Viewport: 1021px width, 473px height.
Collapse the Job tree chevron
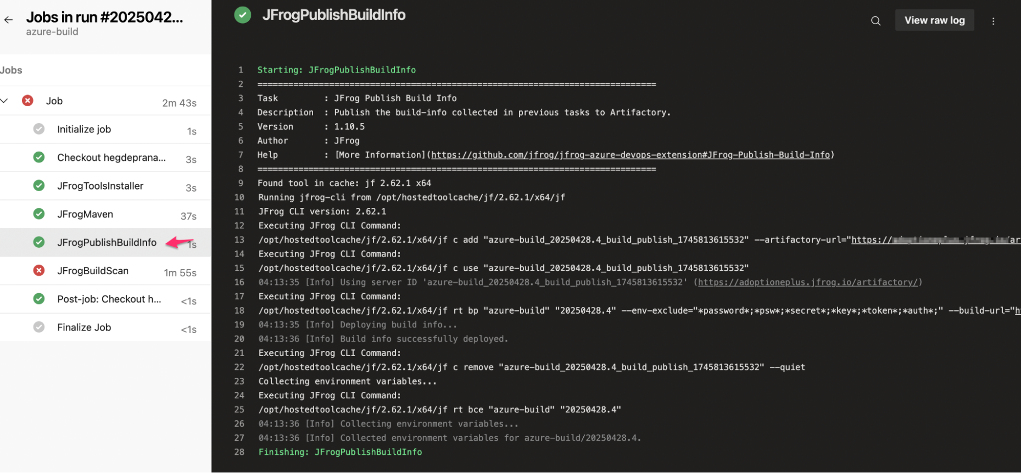[5, 101]
